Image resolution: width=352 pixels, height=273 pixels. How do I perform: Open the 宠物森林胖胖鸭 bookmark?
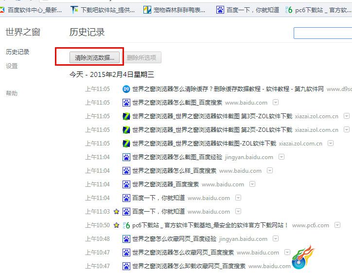174,10
